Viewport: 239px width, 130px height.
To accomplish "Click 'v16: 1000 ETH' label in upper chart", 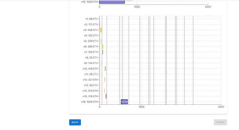I will tap(90, 2).
